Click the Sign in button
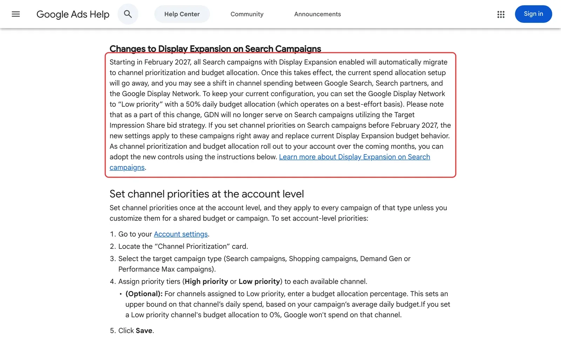Viewport: 561px width, 351px height. tap(533, 14)
